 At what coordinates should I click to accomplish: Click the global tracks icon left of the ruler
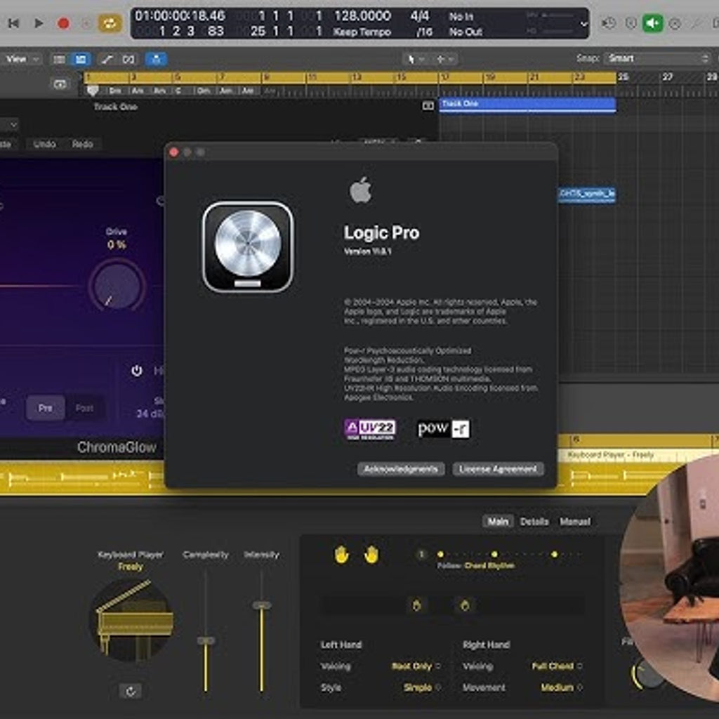[x=60, y=84]
